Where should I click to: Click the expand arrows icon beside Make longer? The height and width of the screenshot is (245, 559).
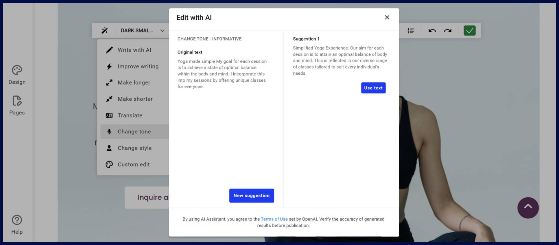(x=109, y=83)
